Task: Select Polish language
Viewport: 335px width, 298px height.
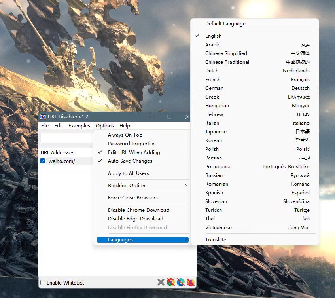Action: pos(254,149)
